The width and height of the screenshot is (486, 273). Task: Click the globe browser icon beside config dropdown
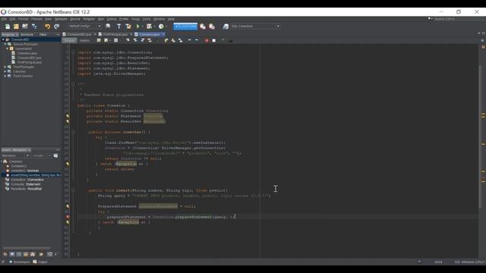(108, 27)
